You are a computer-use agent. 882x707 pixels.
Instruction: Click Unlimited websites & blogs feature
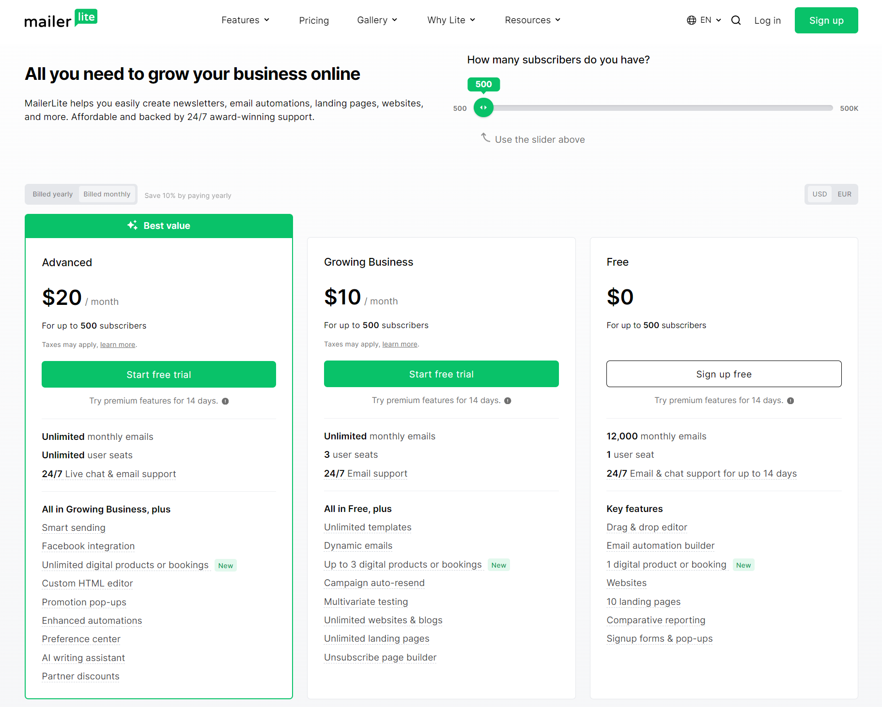click(383, 620)
